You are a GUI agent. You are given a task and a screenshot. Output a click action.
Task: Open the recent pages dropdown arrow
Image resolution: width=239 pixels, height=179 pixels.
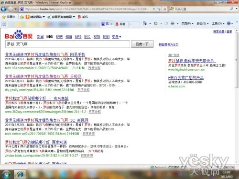click(15, 9)
